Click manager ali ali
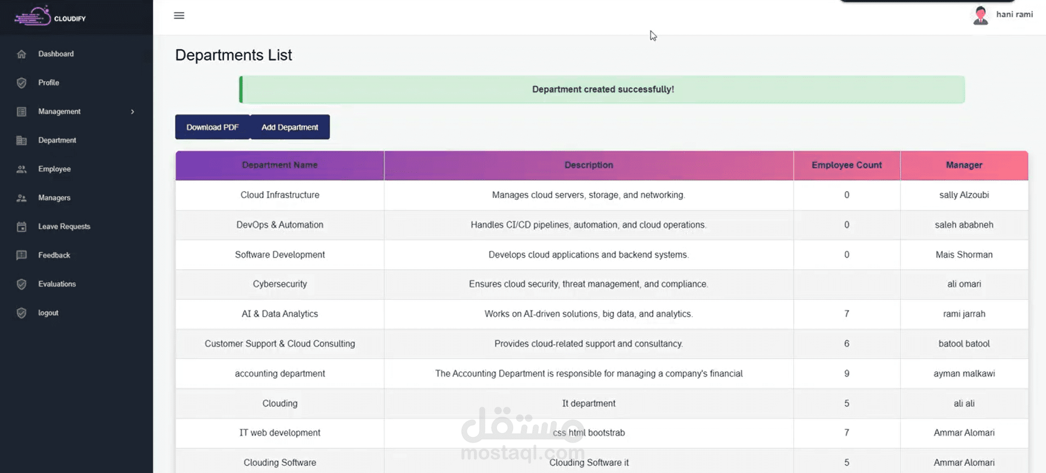1046x473 pixels. point(964,403)
